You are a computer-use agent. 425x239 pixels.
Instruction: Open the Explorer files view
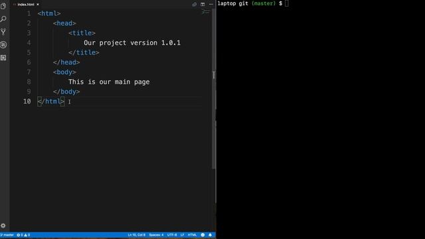click(x=3, y=6)
